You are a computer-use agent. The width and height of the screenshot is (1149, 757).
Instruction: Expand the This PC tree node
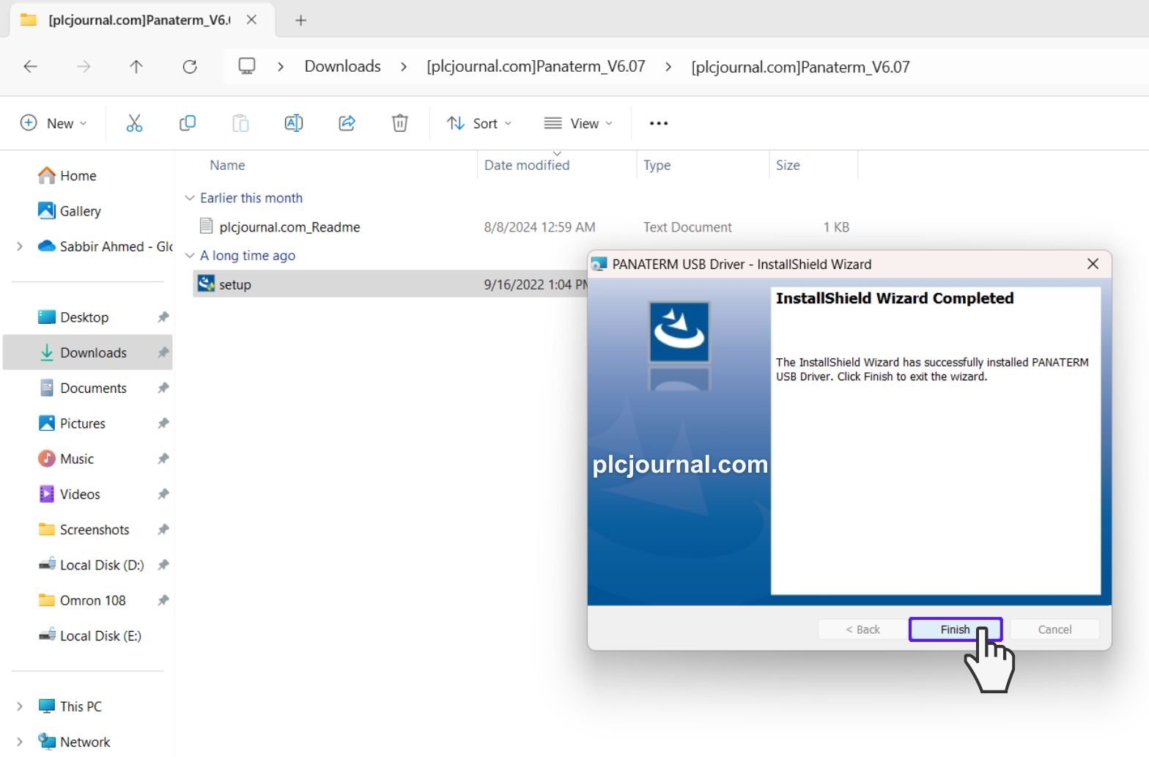20,706
